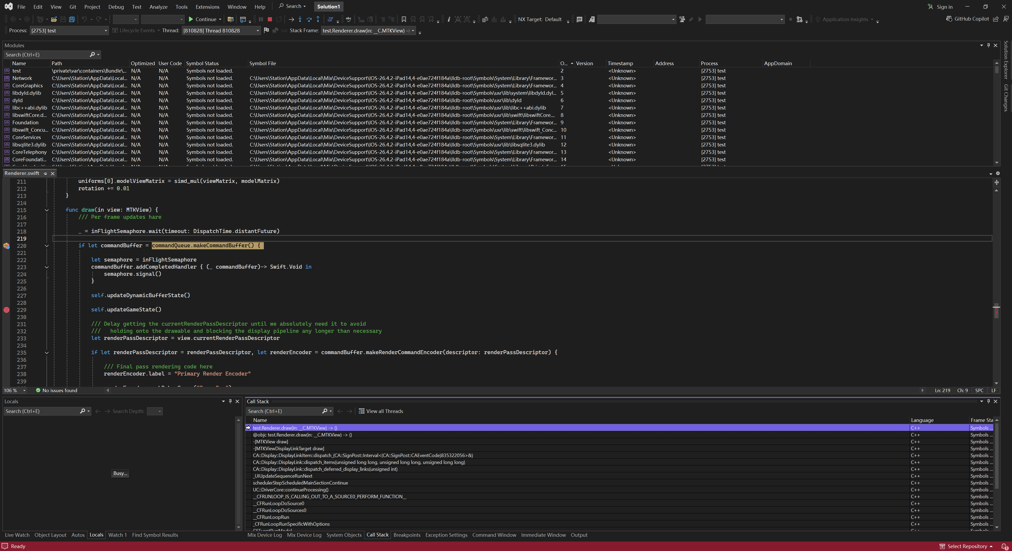
Task: Pin the Renderer.swift tab
Action: [45, 173]
